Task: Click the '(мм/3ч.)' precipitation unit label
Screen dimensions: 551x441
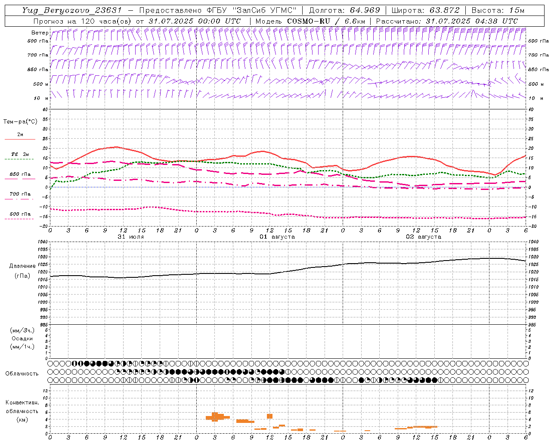Action: tap(22, 330)
